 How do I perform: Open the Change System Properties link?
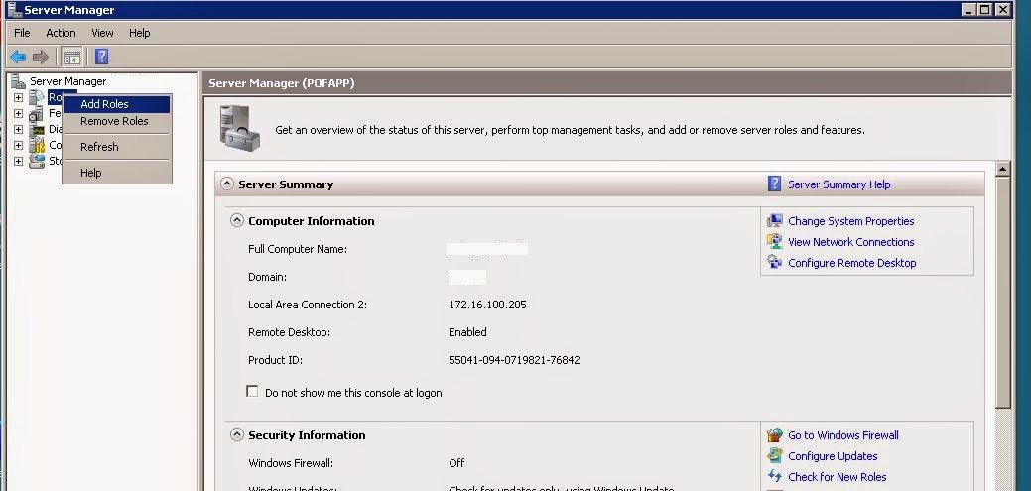pos(850,221)
